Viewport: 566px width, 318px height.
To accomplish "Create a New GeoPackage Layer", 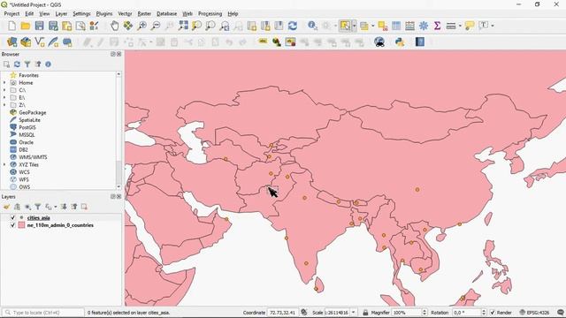I will pos(26,42).
